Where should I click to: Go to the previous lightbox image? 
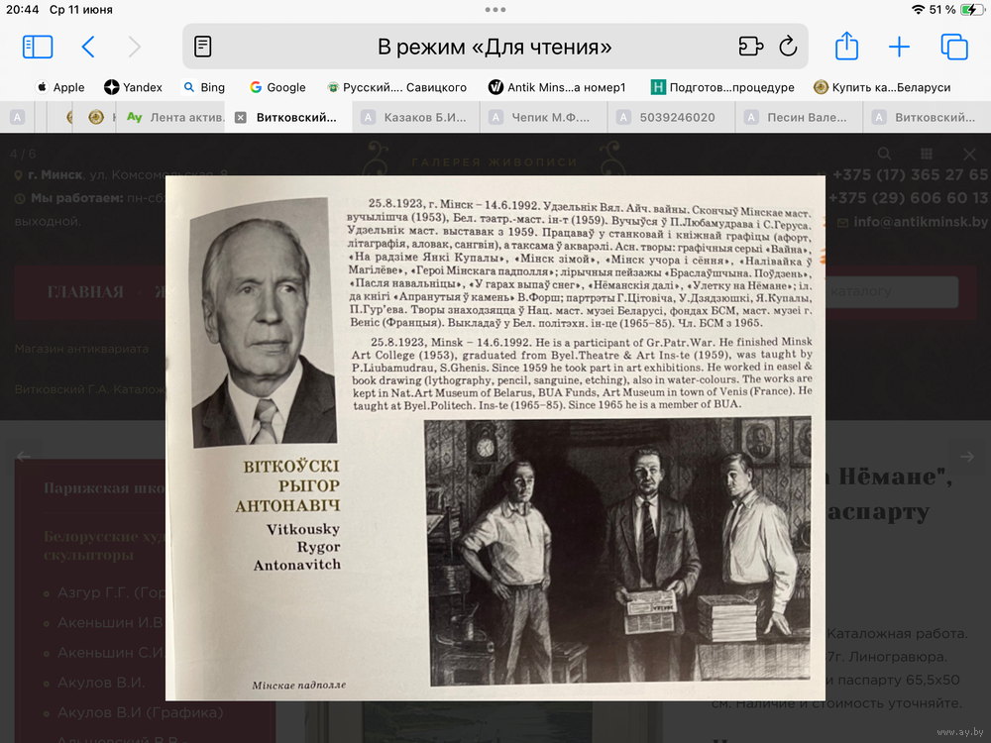click(x=24, y=456)
